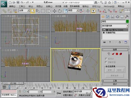Activate the Select and Rotate tool
The image size is (131, 98).
point(60,11)
